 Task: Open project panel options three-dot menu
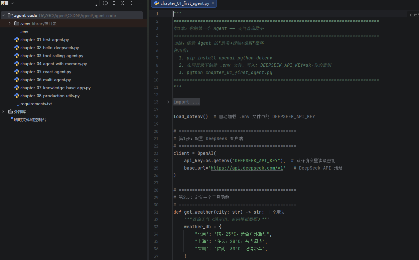click(x=131, y=3)
